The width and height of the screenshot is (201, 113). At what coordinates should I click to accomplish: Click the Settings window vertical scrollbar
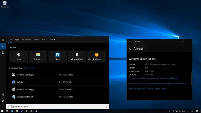(192, 79)
